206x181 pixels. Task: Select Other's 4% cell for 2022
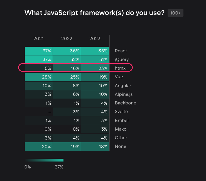[x=67, y=138]
